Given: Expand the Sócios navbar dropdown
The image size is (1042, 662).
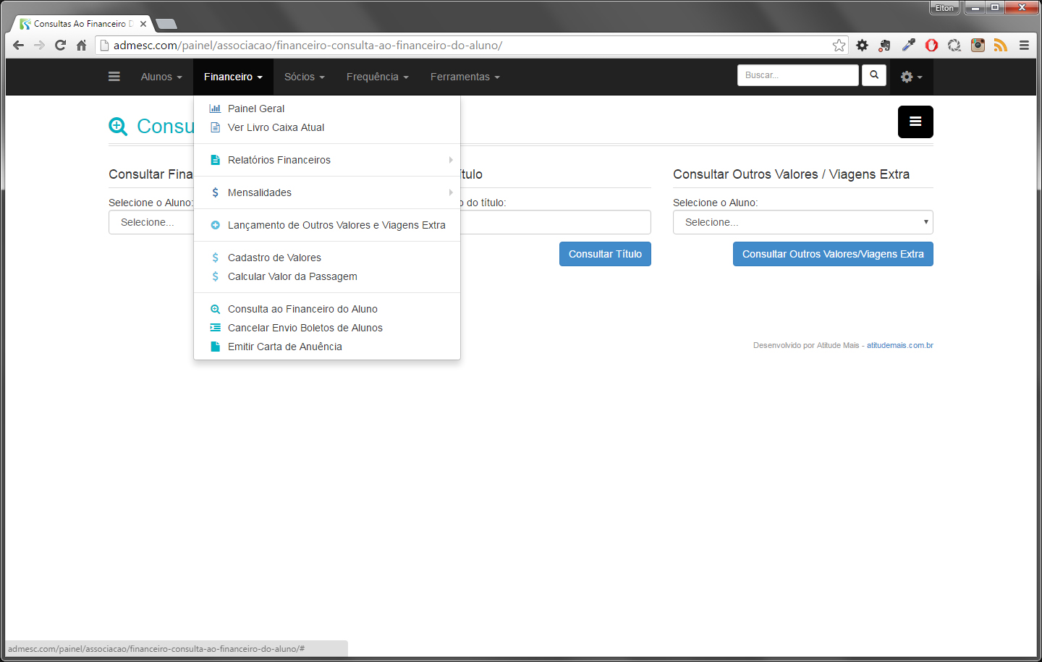Looking at the screenshot, I should click(304, 77).
